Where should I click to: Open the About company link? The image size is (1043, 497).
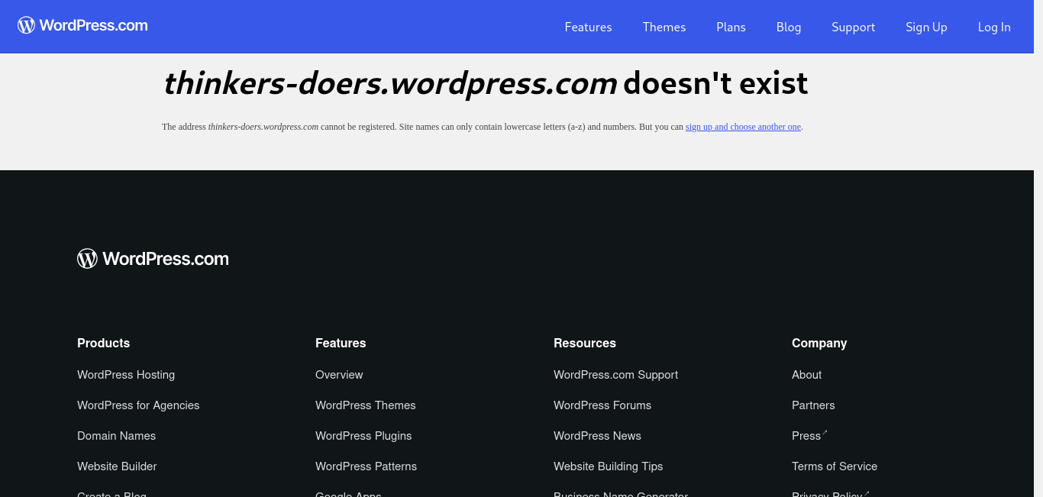[x=806, y=375]
